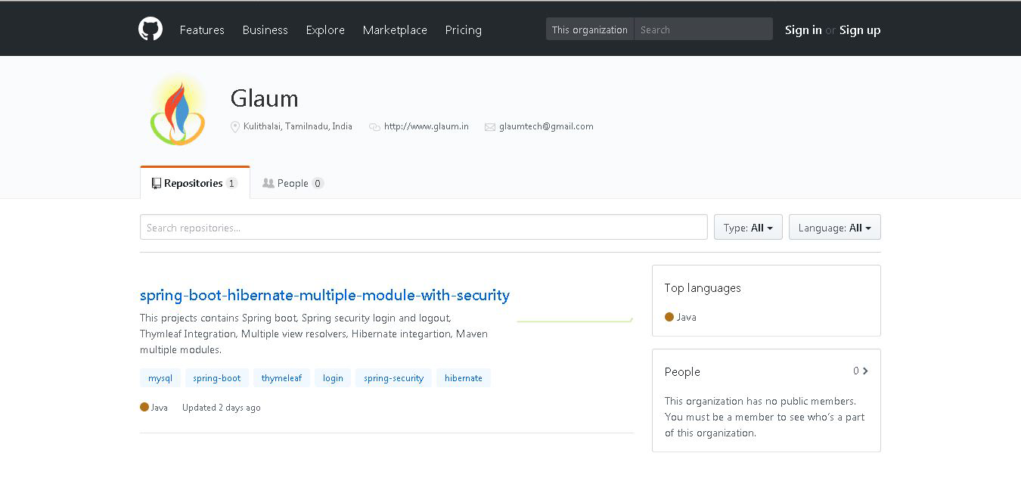Select the spring-boot topic tag
This screenshot has width=1021, height=478.
217,377
